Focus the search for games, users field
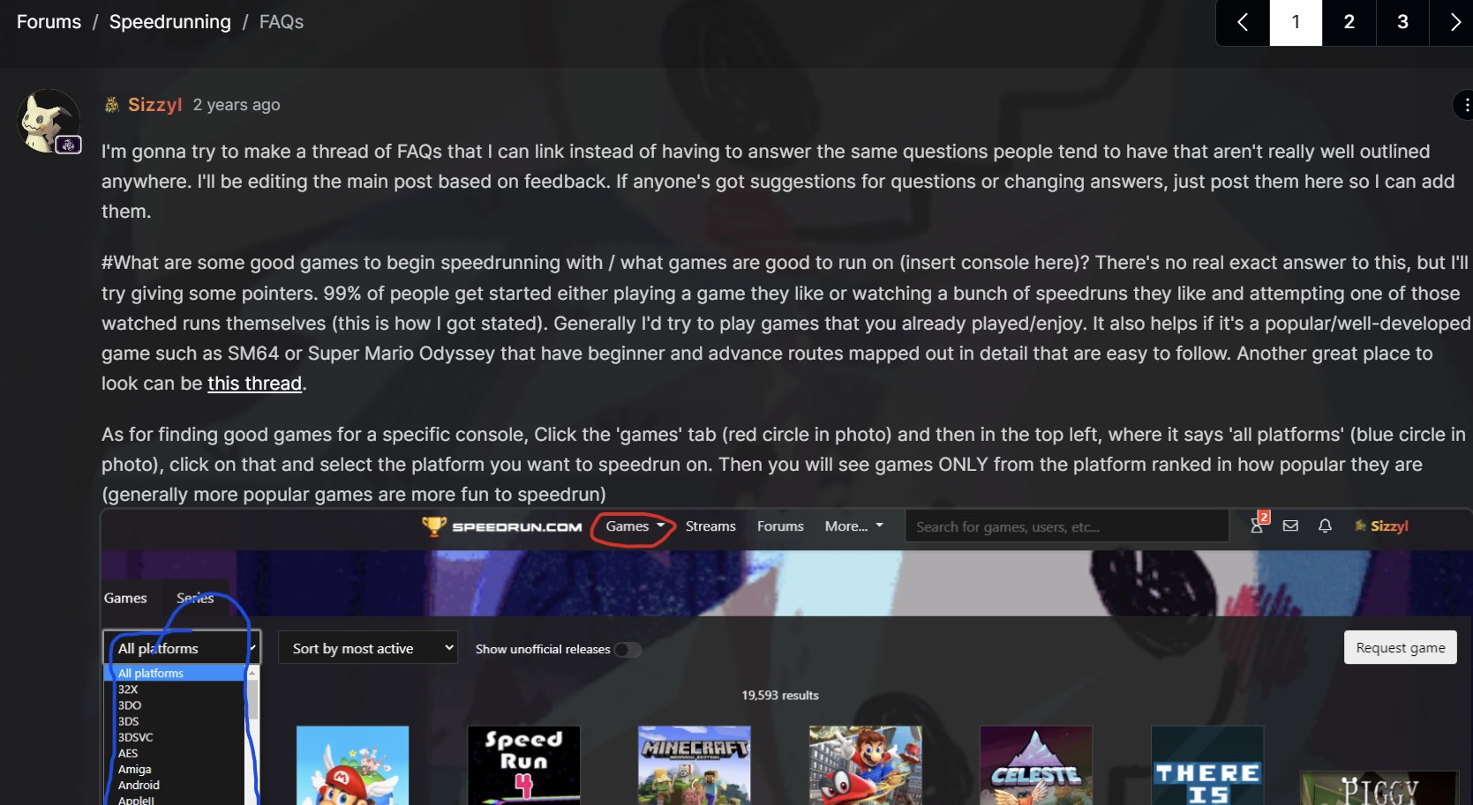Viewport: 1473px width, 805px height. [1066, 526]
